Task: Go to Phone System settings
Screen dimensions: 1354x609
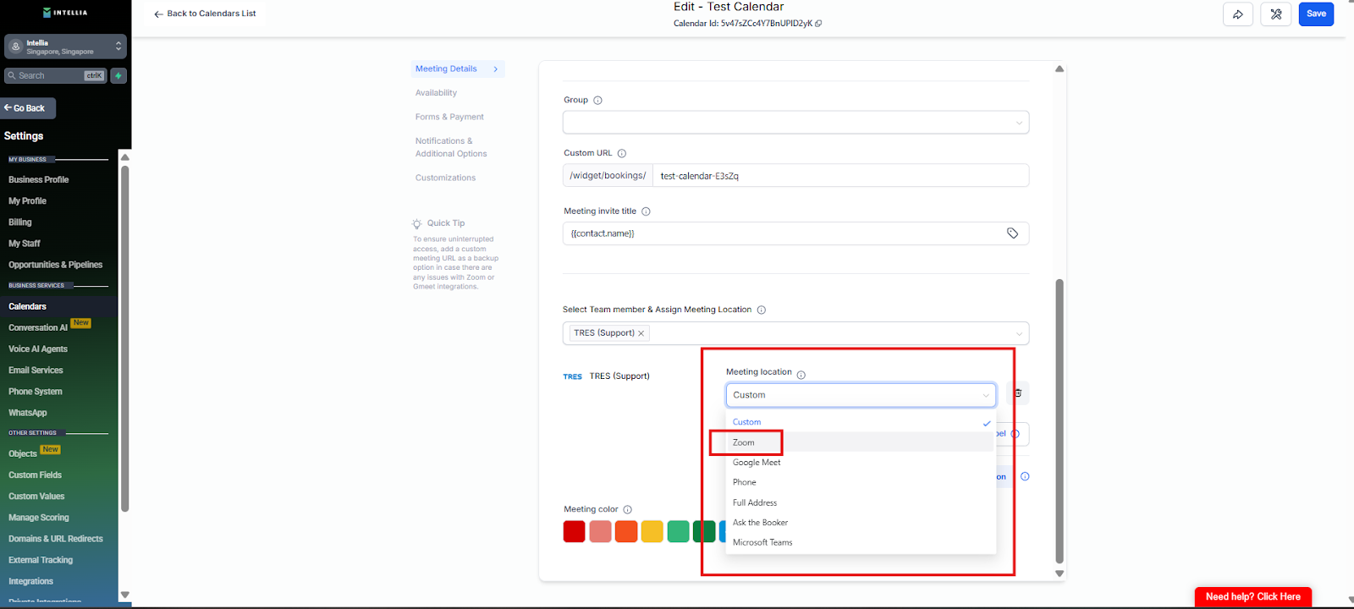Action: [36, 392]
